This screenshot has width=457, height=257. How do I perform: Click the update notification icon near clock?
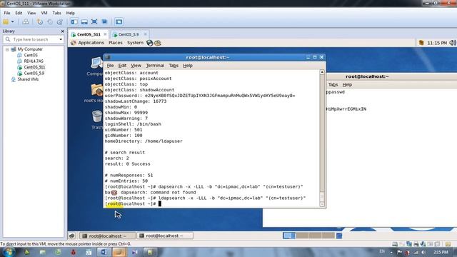(421, 43)
